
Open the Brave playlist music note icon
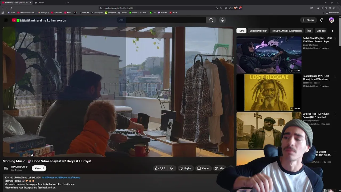[x=318, y=8]
